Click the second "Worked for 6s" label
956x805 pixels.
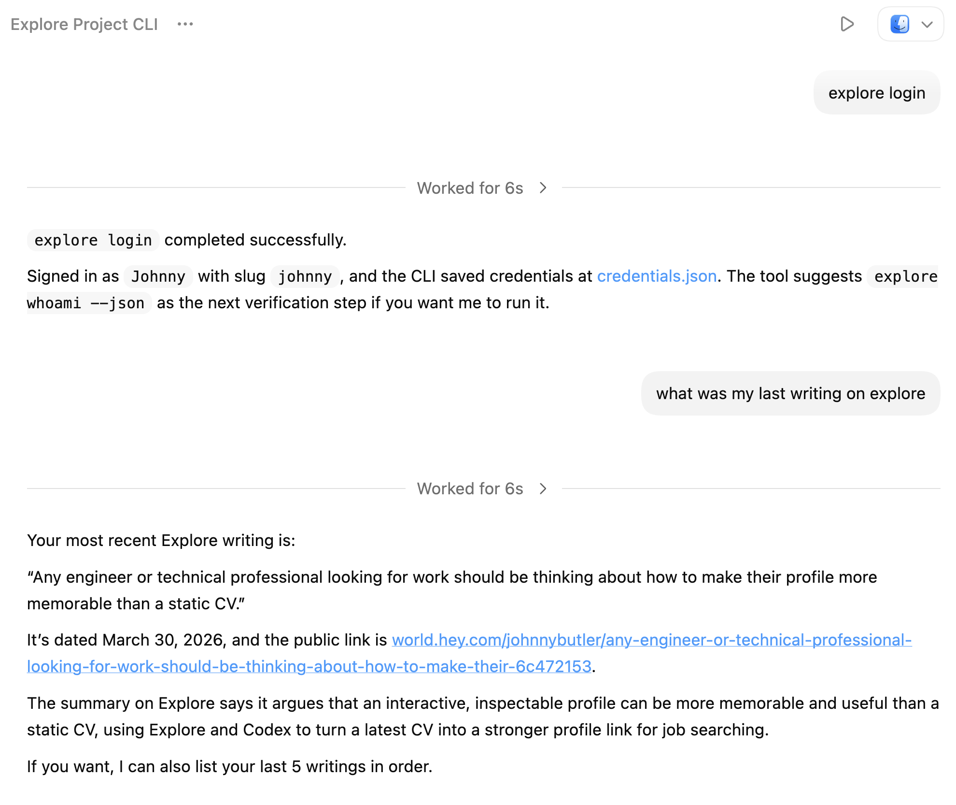point(470,489)
